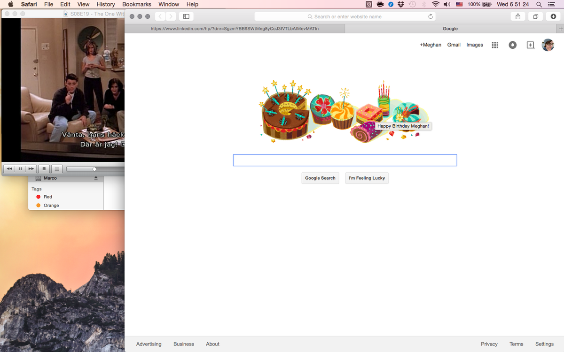Reload the page with the refresh icon
The width and height of the screenshot is (564, 352).
tap(431, 16)
